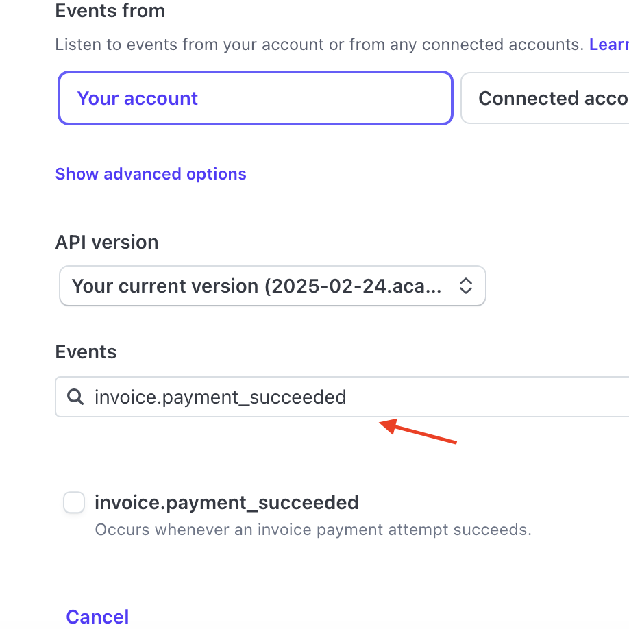The height and width of the screenshot is (629, 629).
Task: Click the event description about payment attempt succeeds
Action: tap(313, 530)
